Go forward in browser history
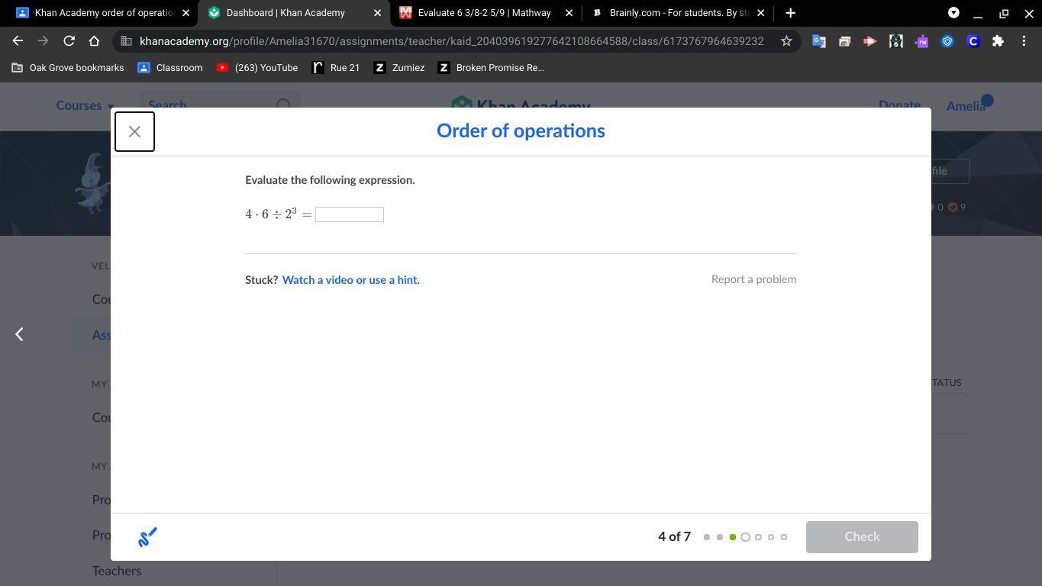1042x586 pixels. point(43,41)
